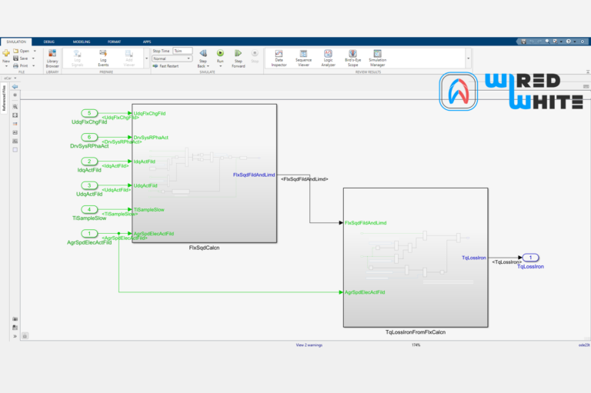Viewport: 591px width, 393px height.
Task: Click the area box palette icon
Action: point(15,150)
